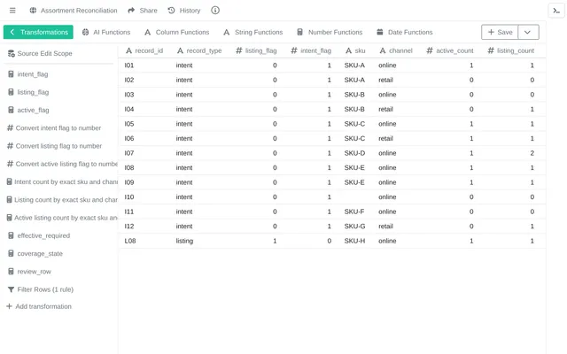This screenshot has width=567, height=354.
Task: Click the String Functions letter icon
Action: pyautogui.click(x=227, y=32)
